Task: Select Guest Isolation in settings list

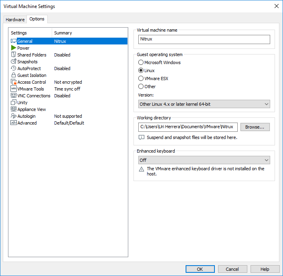Action: coord(69,75)
